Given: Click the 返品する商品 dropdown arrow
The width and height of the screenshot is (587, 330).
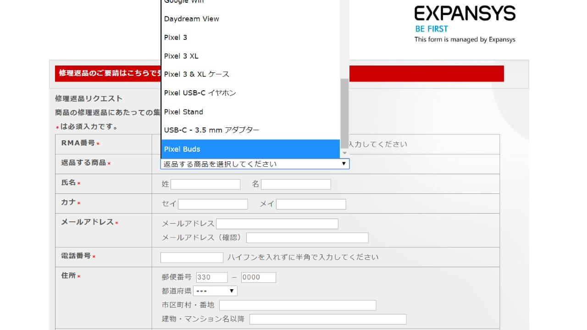Looking at the screenshot, I should (343, 164).
